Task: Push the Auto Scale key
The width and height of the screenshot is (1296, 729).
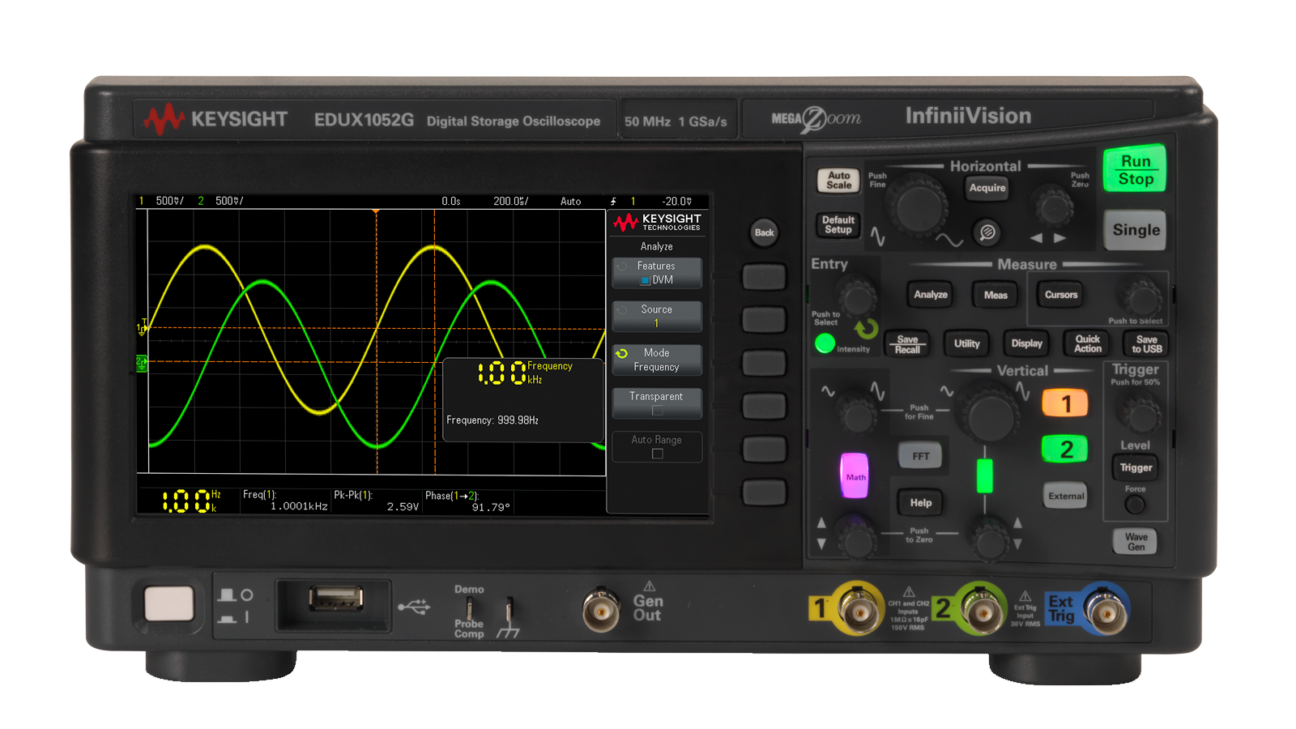Action: click(838, 180)
